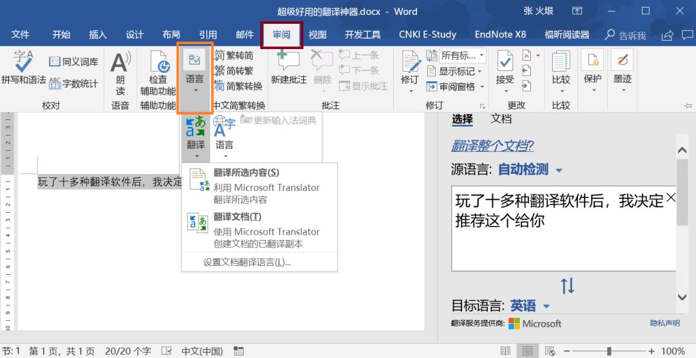Select the 选择 tab in translator pane
The width and height of the screenshot is (696, 358).
click(x=462, y=119)
